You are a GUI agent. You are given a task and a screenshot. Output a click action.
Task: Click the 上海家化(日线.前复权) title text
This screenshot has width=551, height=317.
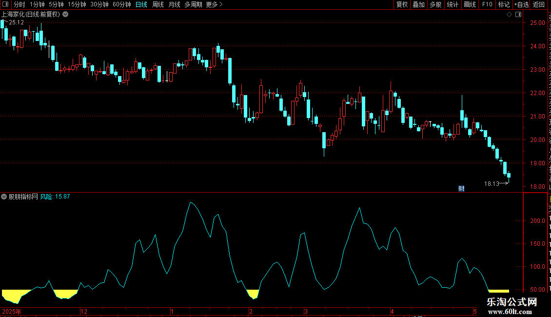point(31,15)
